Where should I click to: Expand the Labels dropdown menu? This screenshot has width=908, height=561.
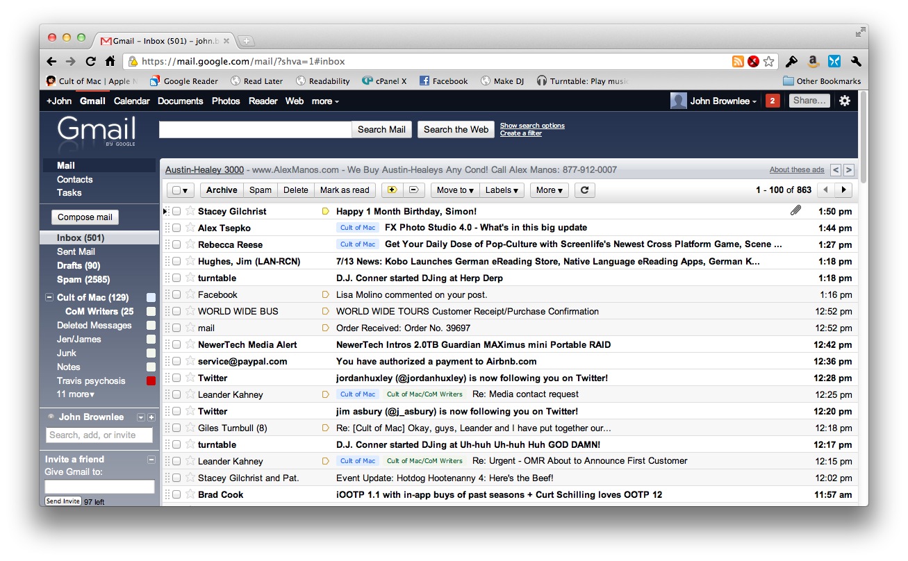point(502,190)
